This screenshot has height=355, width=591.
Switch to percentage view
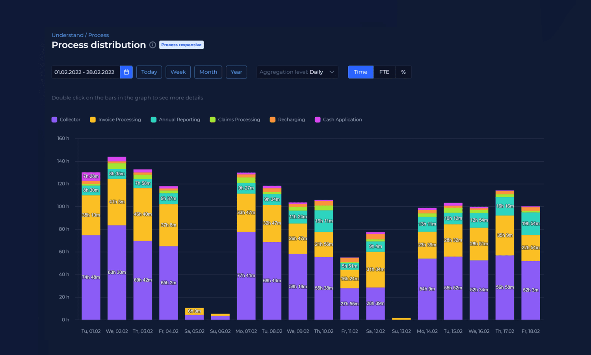click(403, 72)
